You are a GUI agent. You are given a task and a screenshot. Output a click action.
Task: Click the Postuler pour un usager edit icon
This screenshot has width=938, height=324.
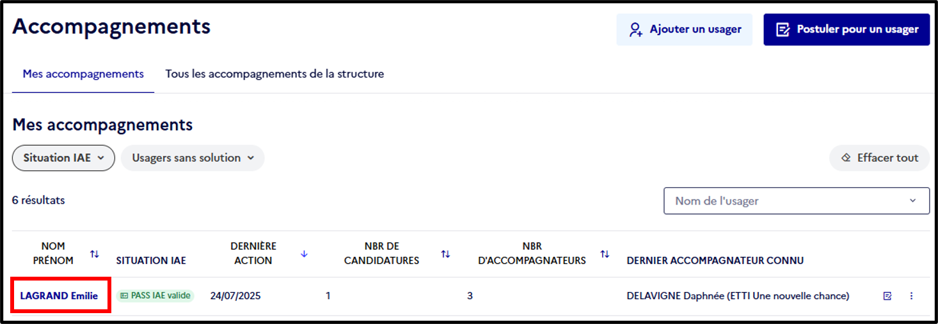click(782, 29)
